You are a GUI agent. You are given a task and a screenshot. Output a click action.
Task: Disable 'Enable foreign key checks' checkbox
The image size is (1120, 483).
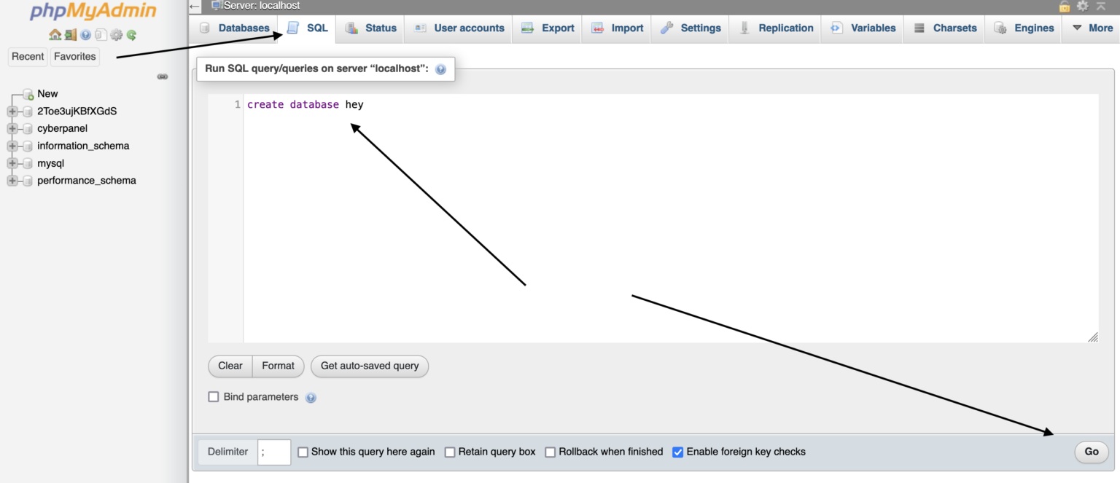click(x=678, y=452)
